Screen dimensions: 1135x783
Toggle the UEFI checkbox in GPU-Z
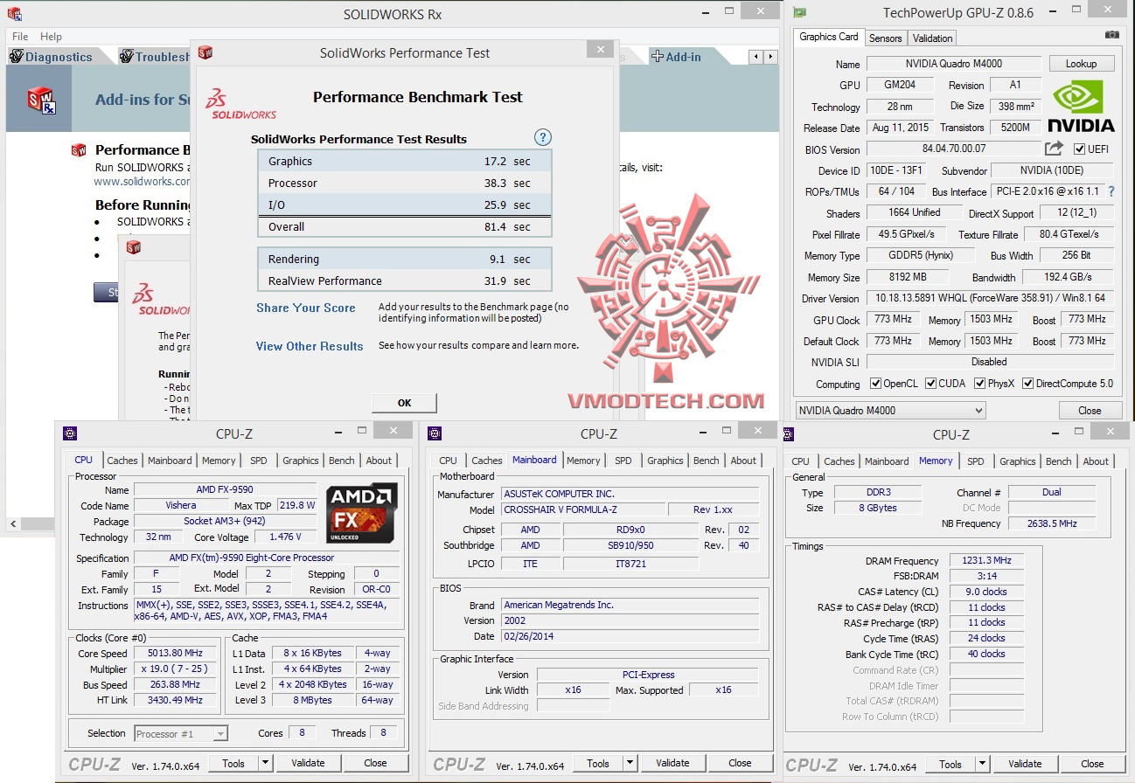pyautogui.click(x=1079, y=149)
